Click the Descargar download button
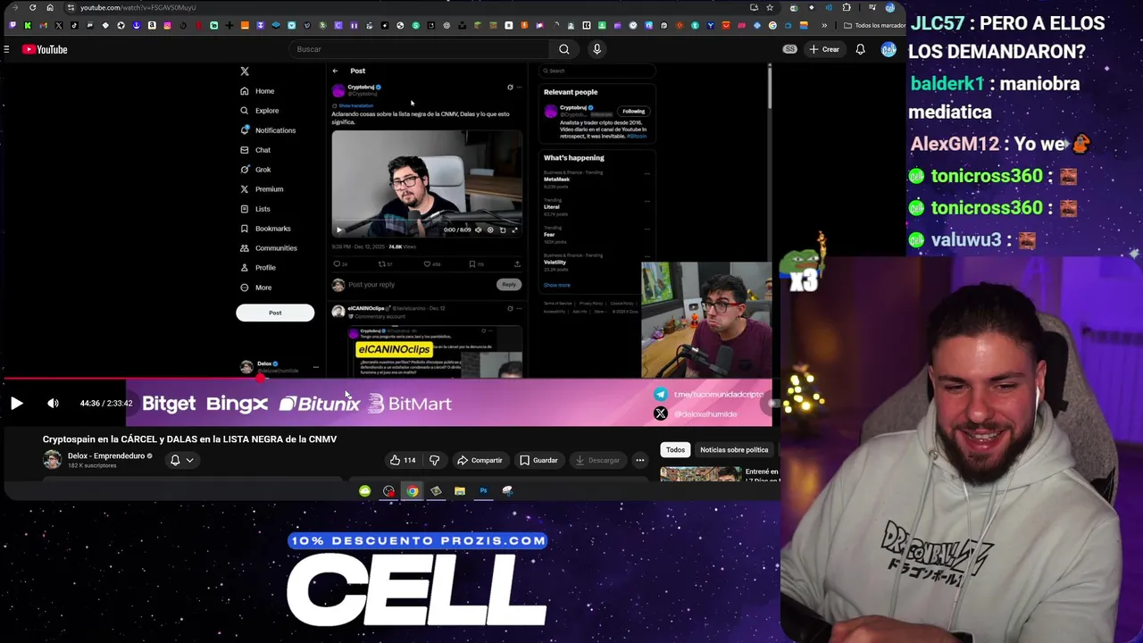The width and height of the screenshot is (1143, 643). [597, 460]
